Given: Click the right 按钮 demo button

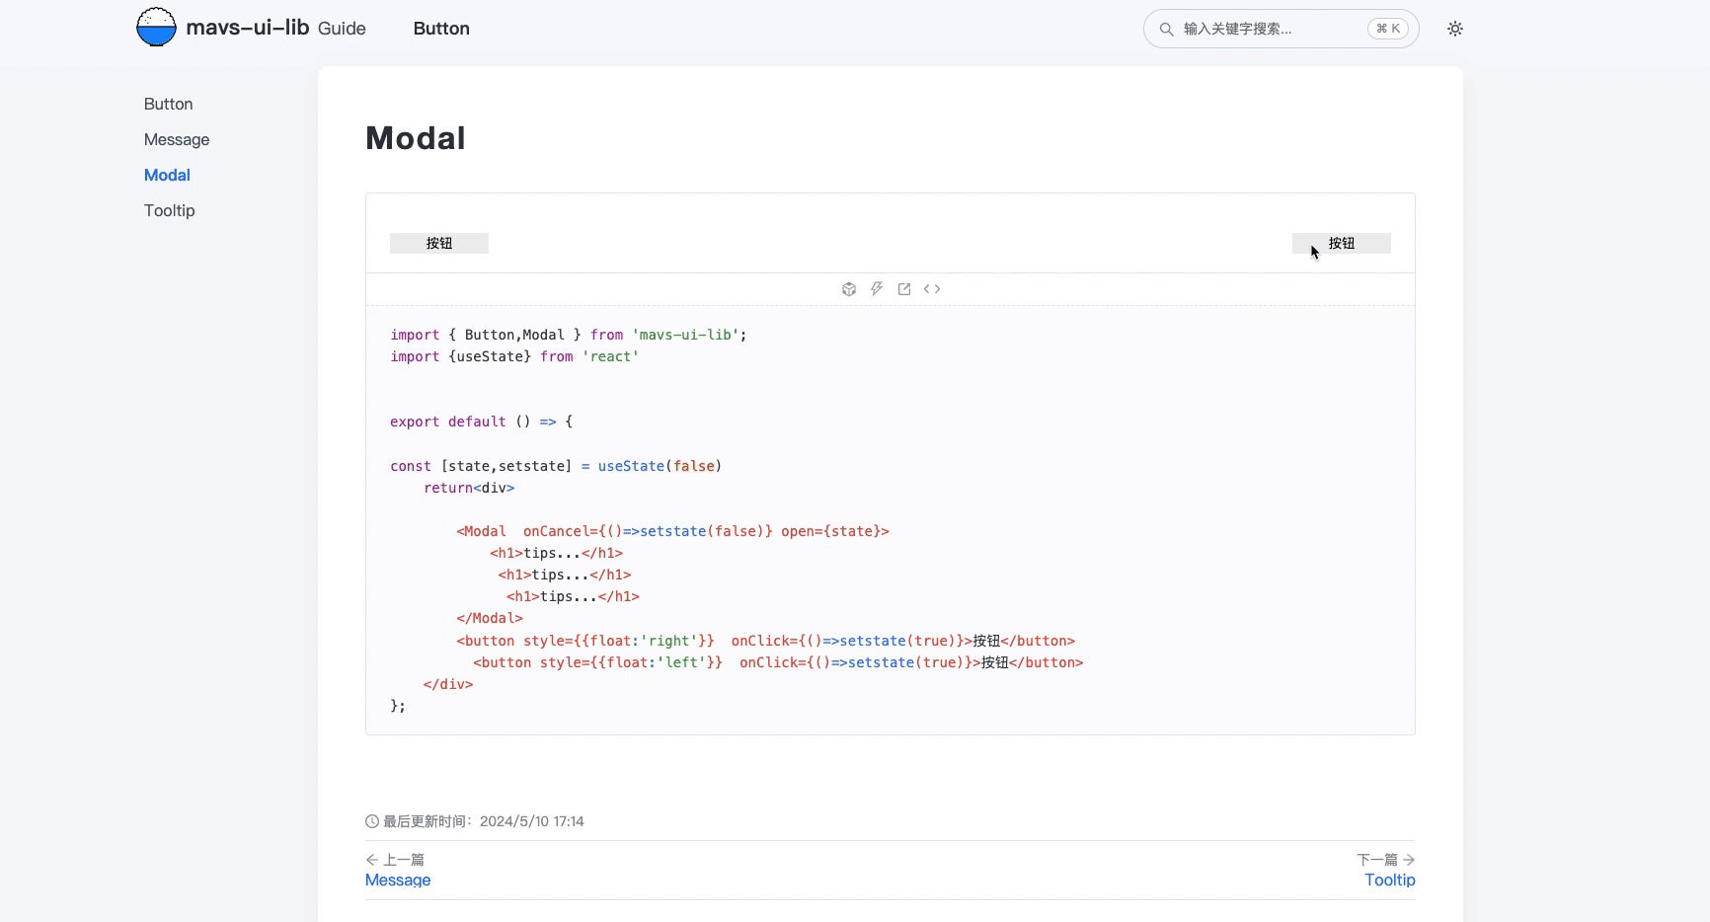Looking at the screenshot, I should (1342, 243).
